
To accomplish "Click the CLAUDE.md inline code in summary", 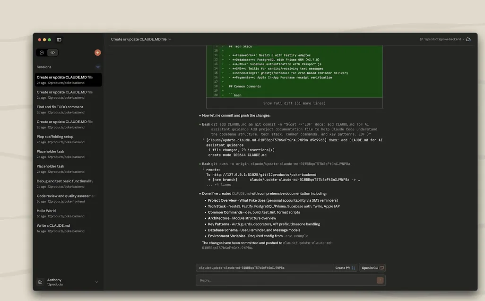I will tap(241, 193).
